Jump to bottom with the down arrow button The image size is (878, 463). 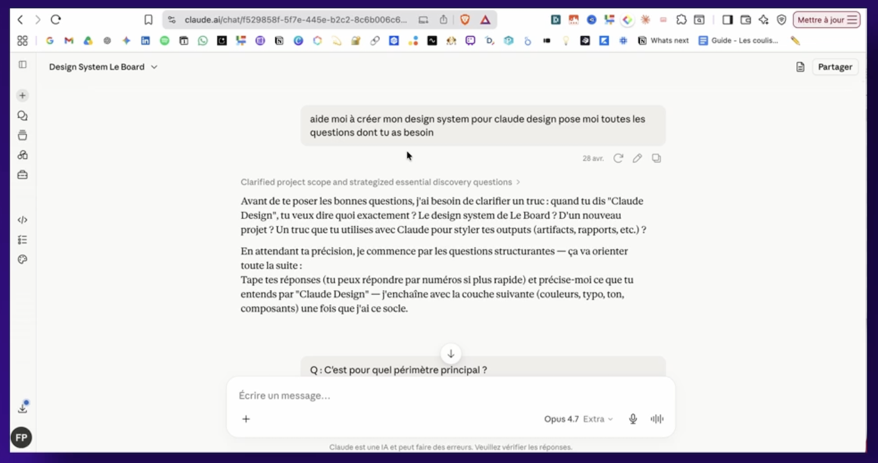(x=451, y=353)
